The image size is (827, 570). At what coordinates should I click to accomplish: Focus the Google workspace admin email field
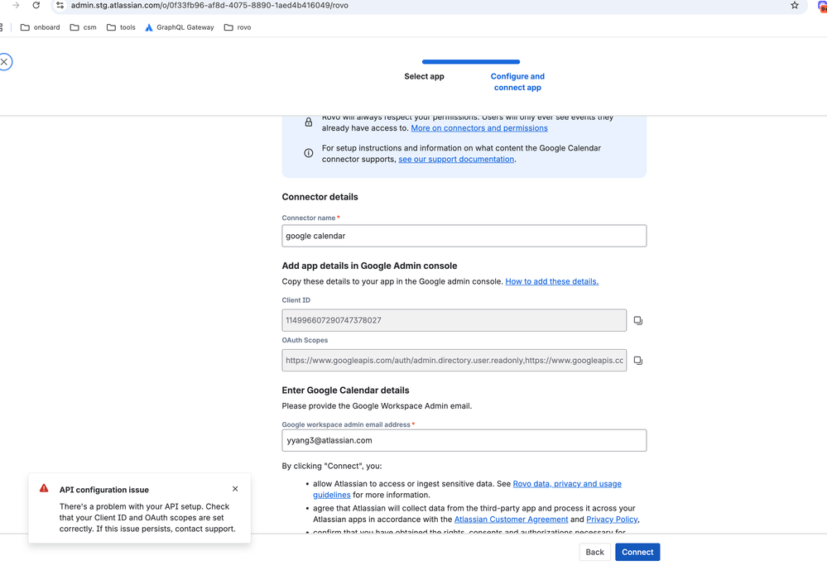[x=464, y=440]
